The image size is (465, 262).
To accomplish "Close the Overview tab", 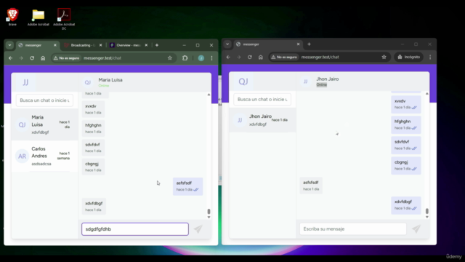I will [x=146, y=45].
